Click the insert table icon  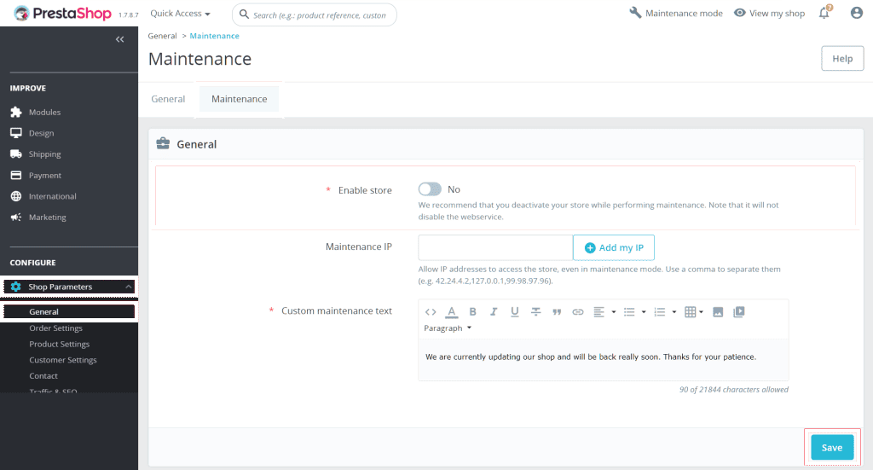[x=690, y=312]
